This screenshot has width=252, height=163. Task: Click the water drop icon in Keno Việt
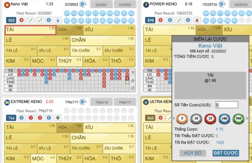pyautogui.click(x=59, y=20)
